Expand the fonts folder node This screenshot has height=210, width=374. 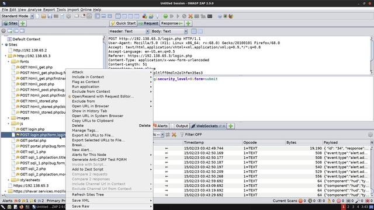point(9,62)
